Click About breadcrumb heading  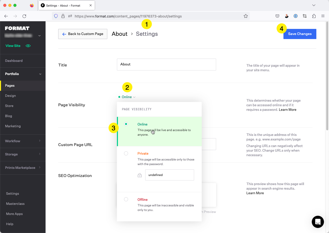coord(119,34)
